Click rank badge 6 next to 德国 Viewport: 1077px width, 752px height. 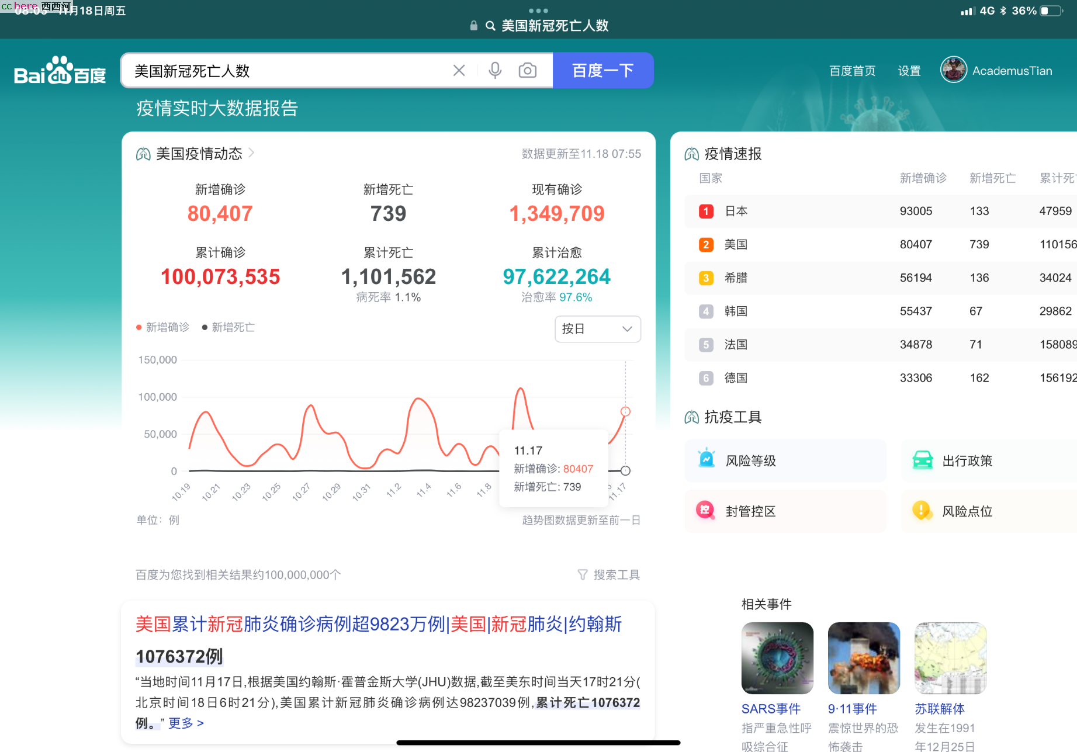pos(706,377)
